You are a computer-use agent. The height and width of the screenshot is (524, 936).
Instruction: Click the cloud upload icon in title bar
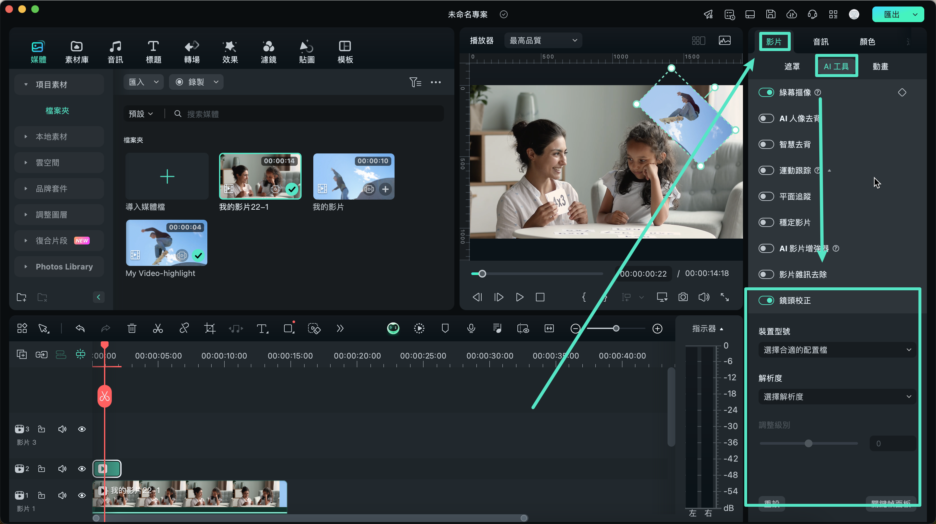pyautogui.click(x=792, y=15)
